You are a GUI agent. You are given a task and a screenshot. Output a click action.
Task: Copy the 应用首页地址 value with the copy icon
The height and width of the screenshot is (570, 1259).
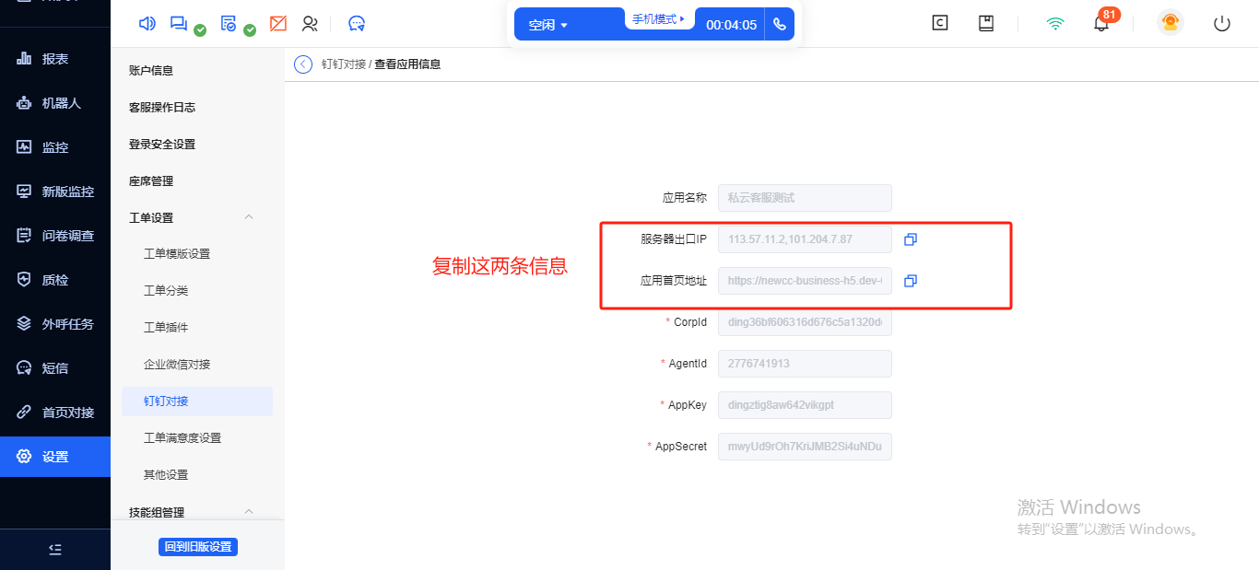(911, 281)
